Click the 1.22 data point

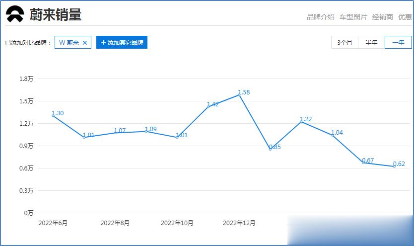[301, 122]
